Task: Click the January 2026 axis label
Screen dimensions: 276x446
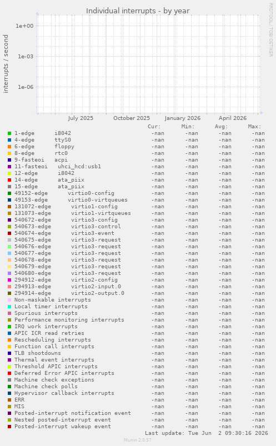Action: (182, 118)
